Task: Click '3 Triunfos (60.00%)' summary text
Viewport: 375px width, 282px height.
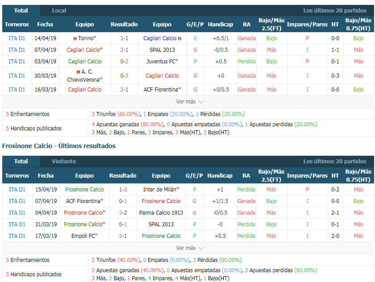Action: (116, 114)
